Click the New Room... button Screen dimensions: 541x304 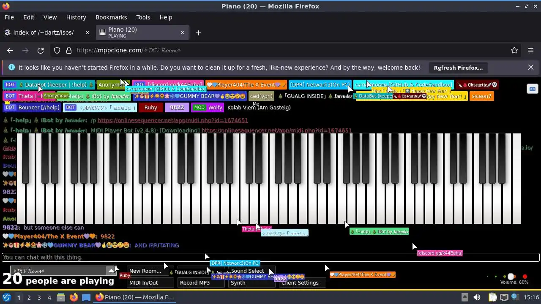click(150, 271)
